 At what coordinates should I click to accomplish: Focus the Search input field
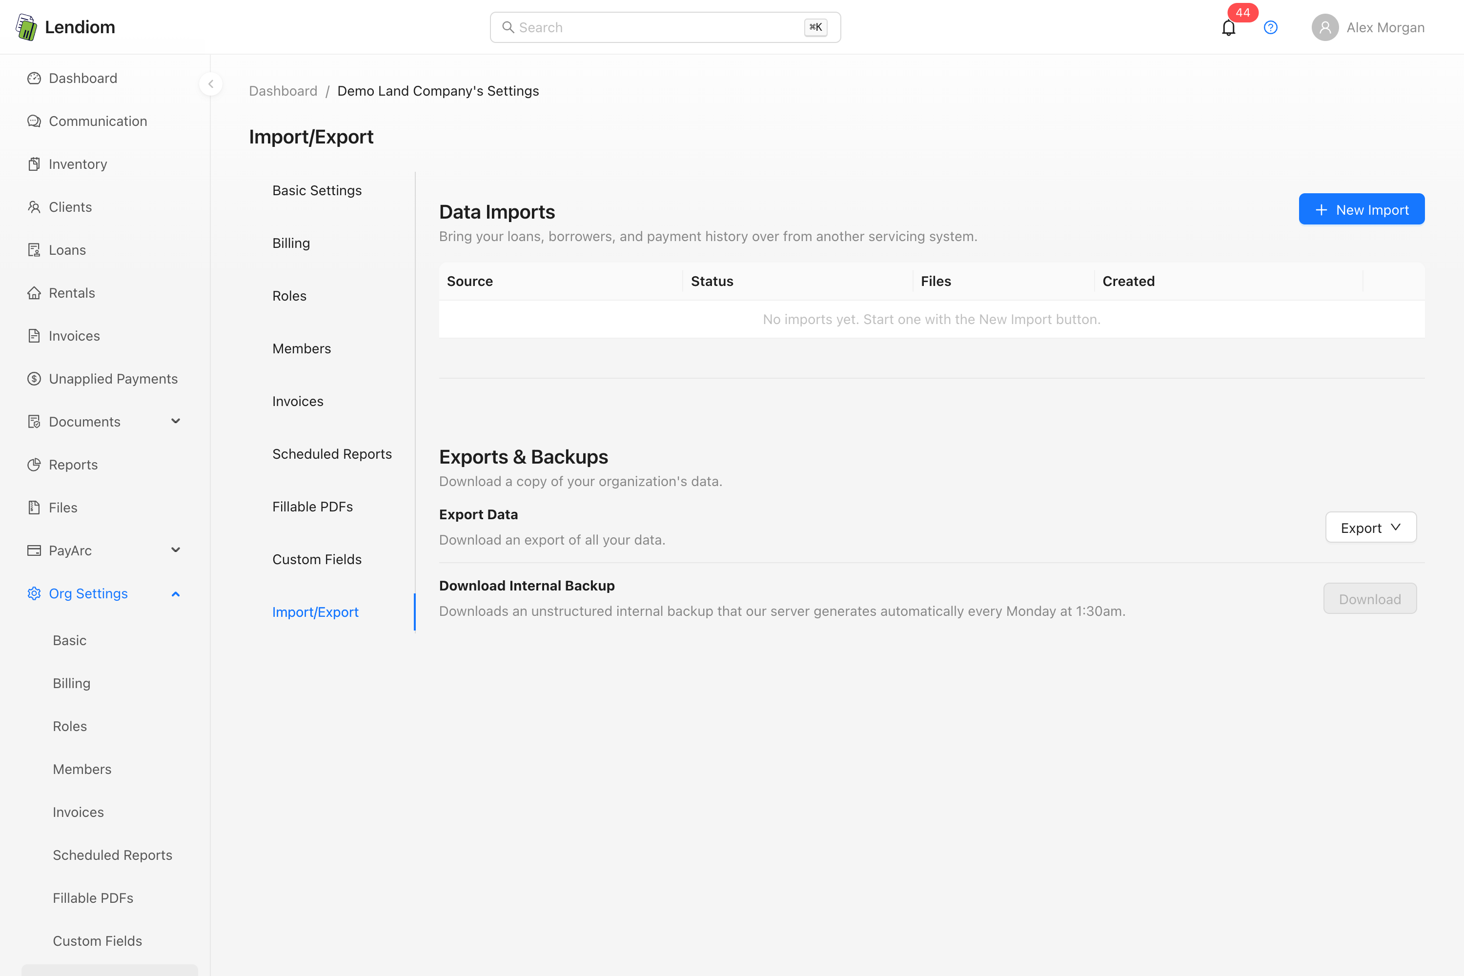tap(665, 27)
